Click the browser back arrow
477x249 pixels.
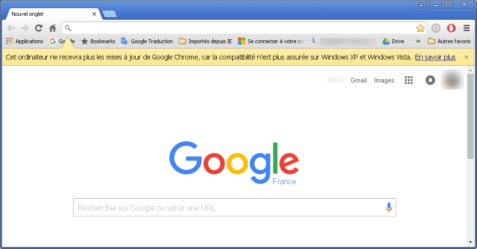click(x=11, y=28)
